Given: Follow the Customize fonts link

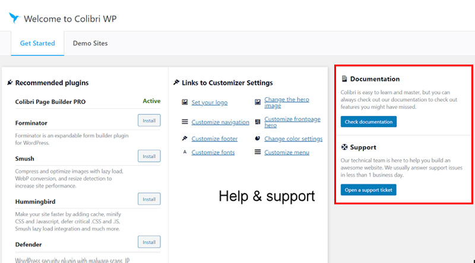Looking at the screenshot, I should 213,152.
